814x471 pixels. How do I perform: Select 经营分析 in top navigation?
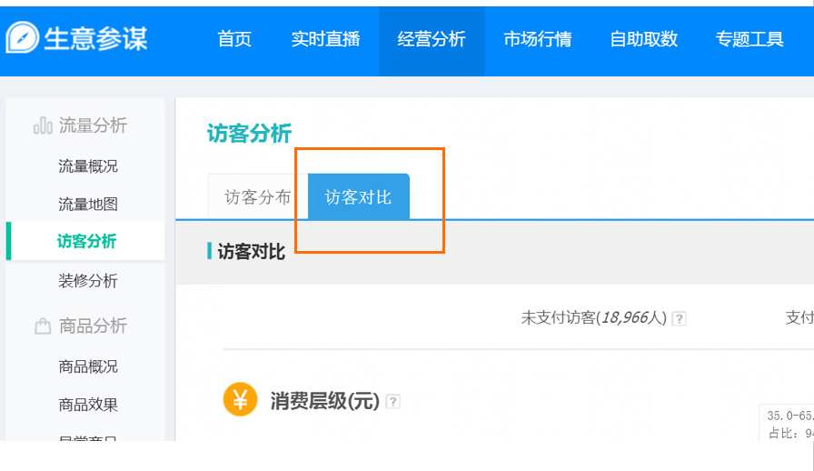432,39
